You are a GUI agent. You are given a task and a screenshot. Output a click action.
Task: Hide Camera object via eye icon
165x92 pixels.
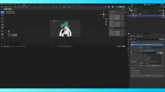[162, 14]
